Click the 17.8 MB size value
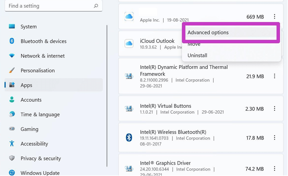 pos(255,138)
